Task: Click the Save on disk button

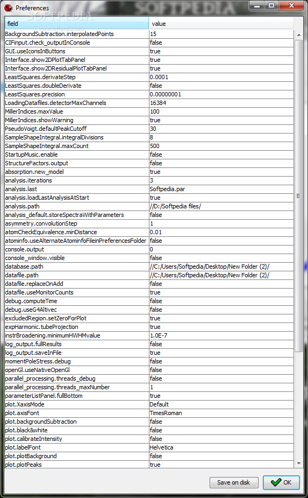Action: point(234,482)
